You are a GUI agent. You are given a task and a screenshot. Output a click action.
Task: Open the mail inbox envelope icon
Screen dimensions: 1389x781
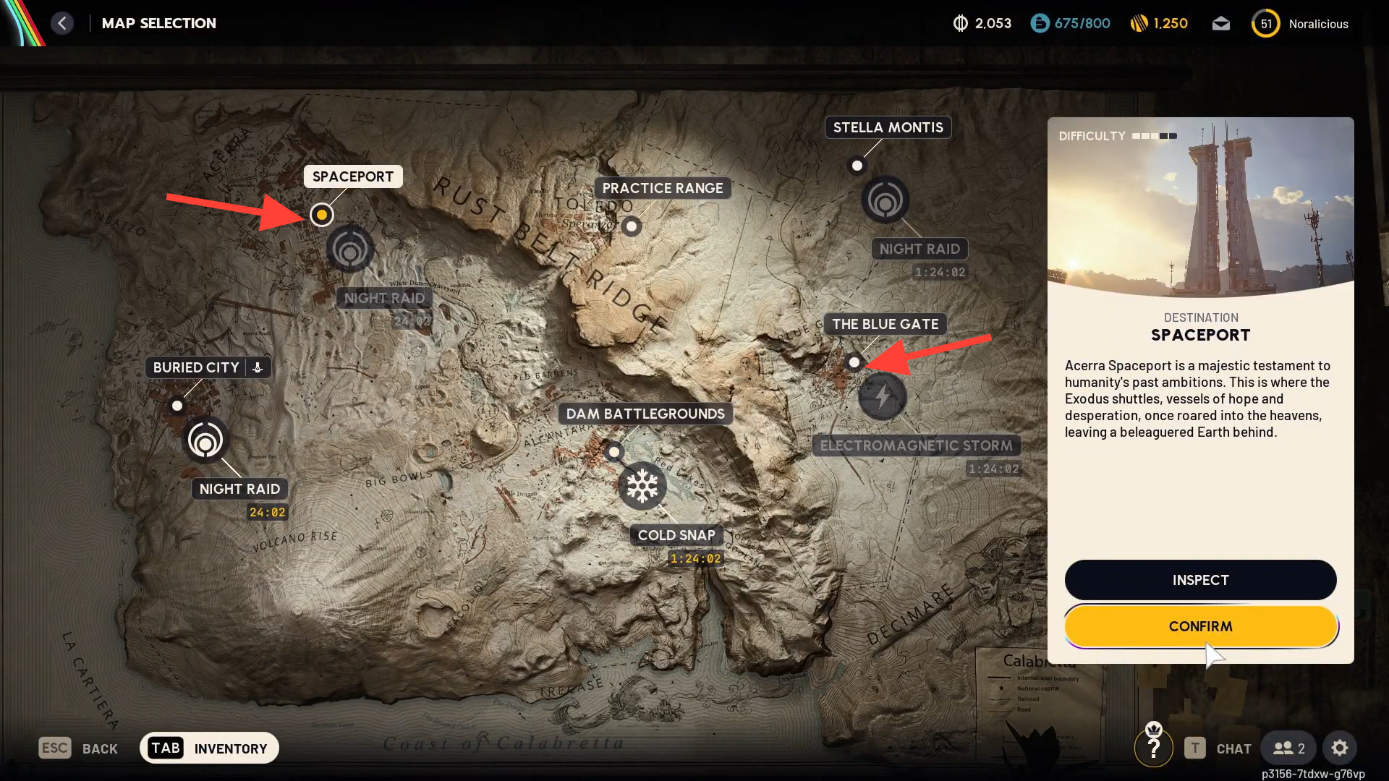tap(1220, 24)
